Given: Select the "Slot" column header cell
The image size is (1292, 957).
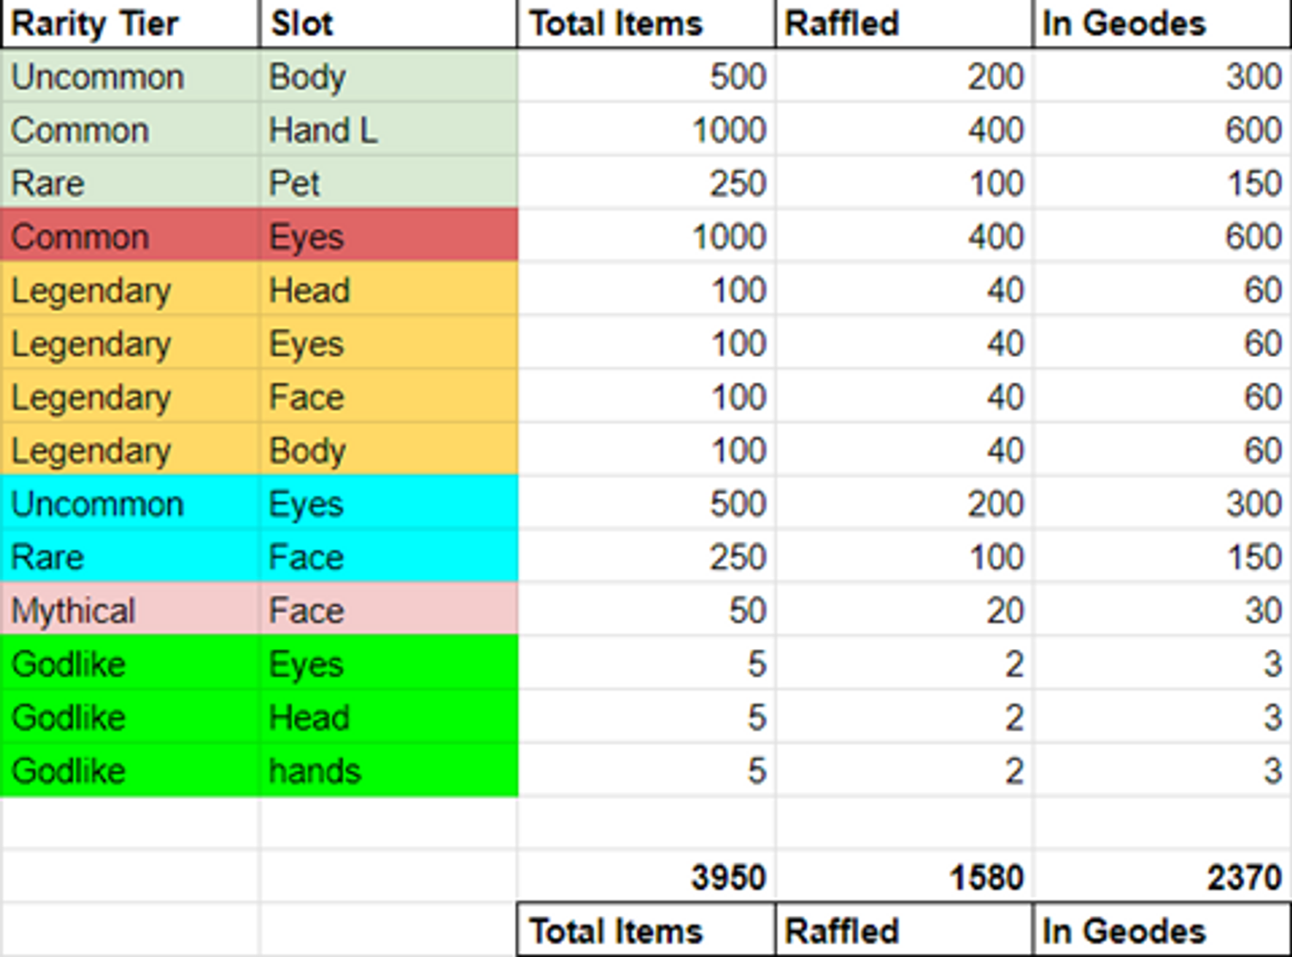Looking at the screenshot, I should click(388, 23).
